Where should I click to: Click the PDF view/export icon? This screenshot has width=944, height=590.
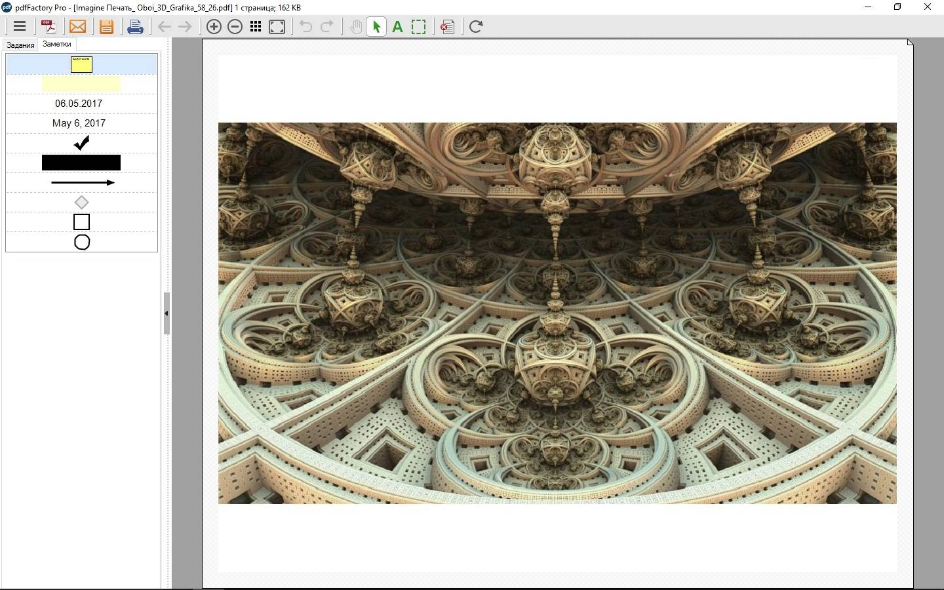49,27
